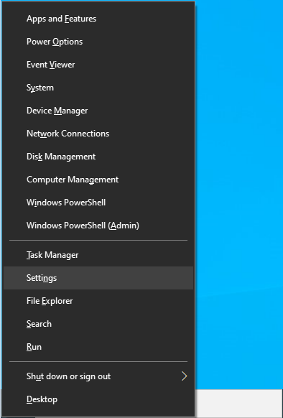The width and height of the screenshot is (283, 418).
Task: Open the Run dialog entry
Action: click(x=98, y=347)
